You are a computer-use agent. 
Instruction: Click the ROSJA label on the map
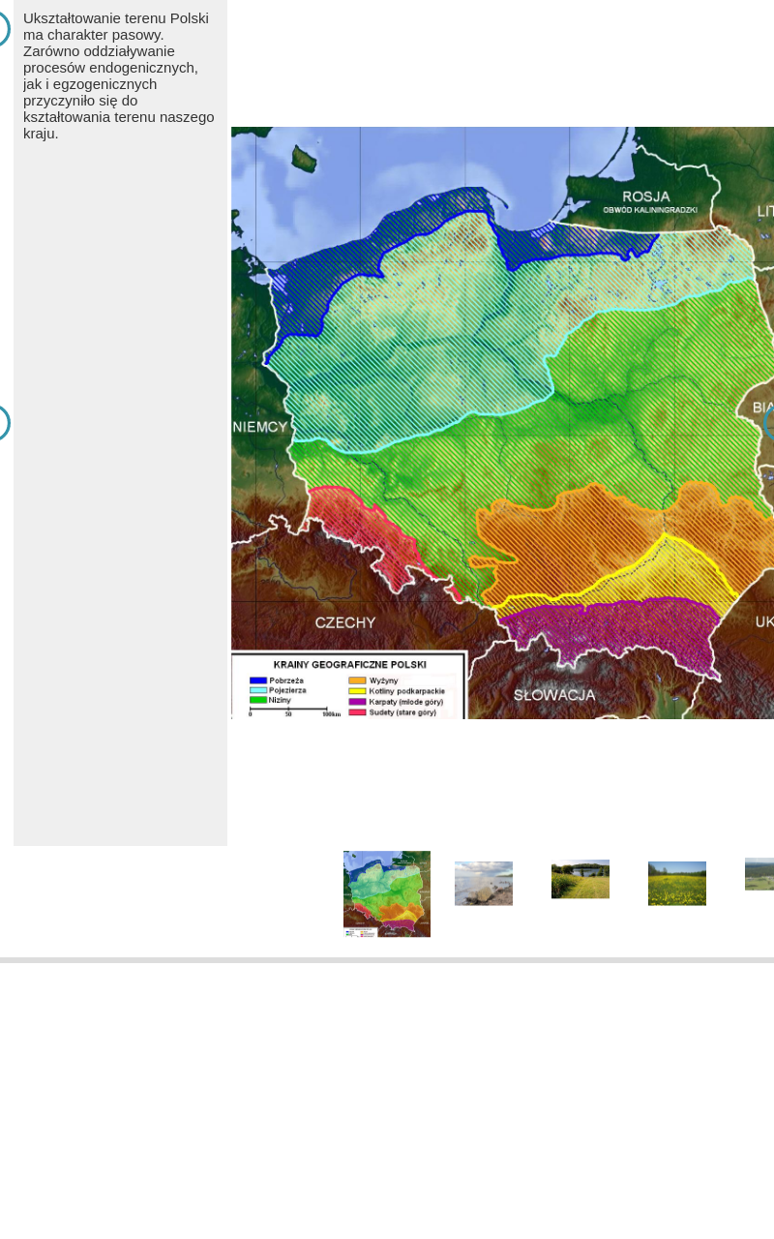(x=646, y=196)
